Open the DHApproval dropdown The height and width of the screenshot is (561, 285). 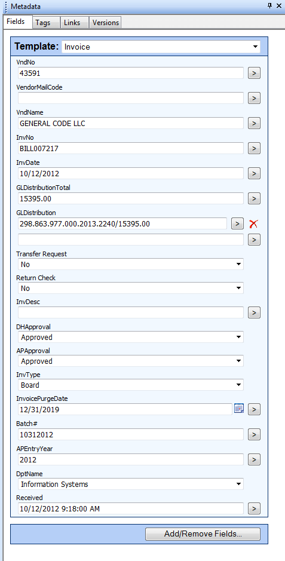[x=131, y=337]
